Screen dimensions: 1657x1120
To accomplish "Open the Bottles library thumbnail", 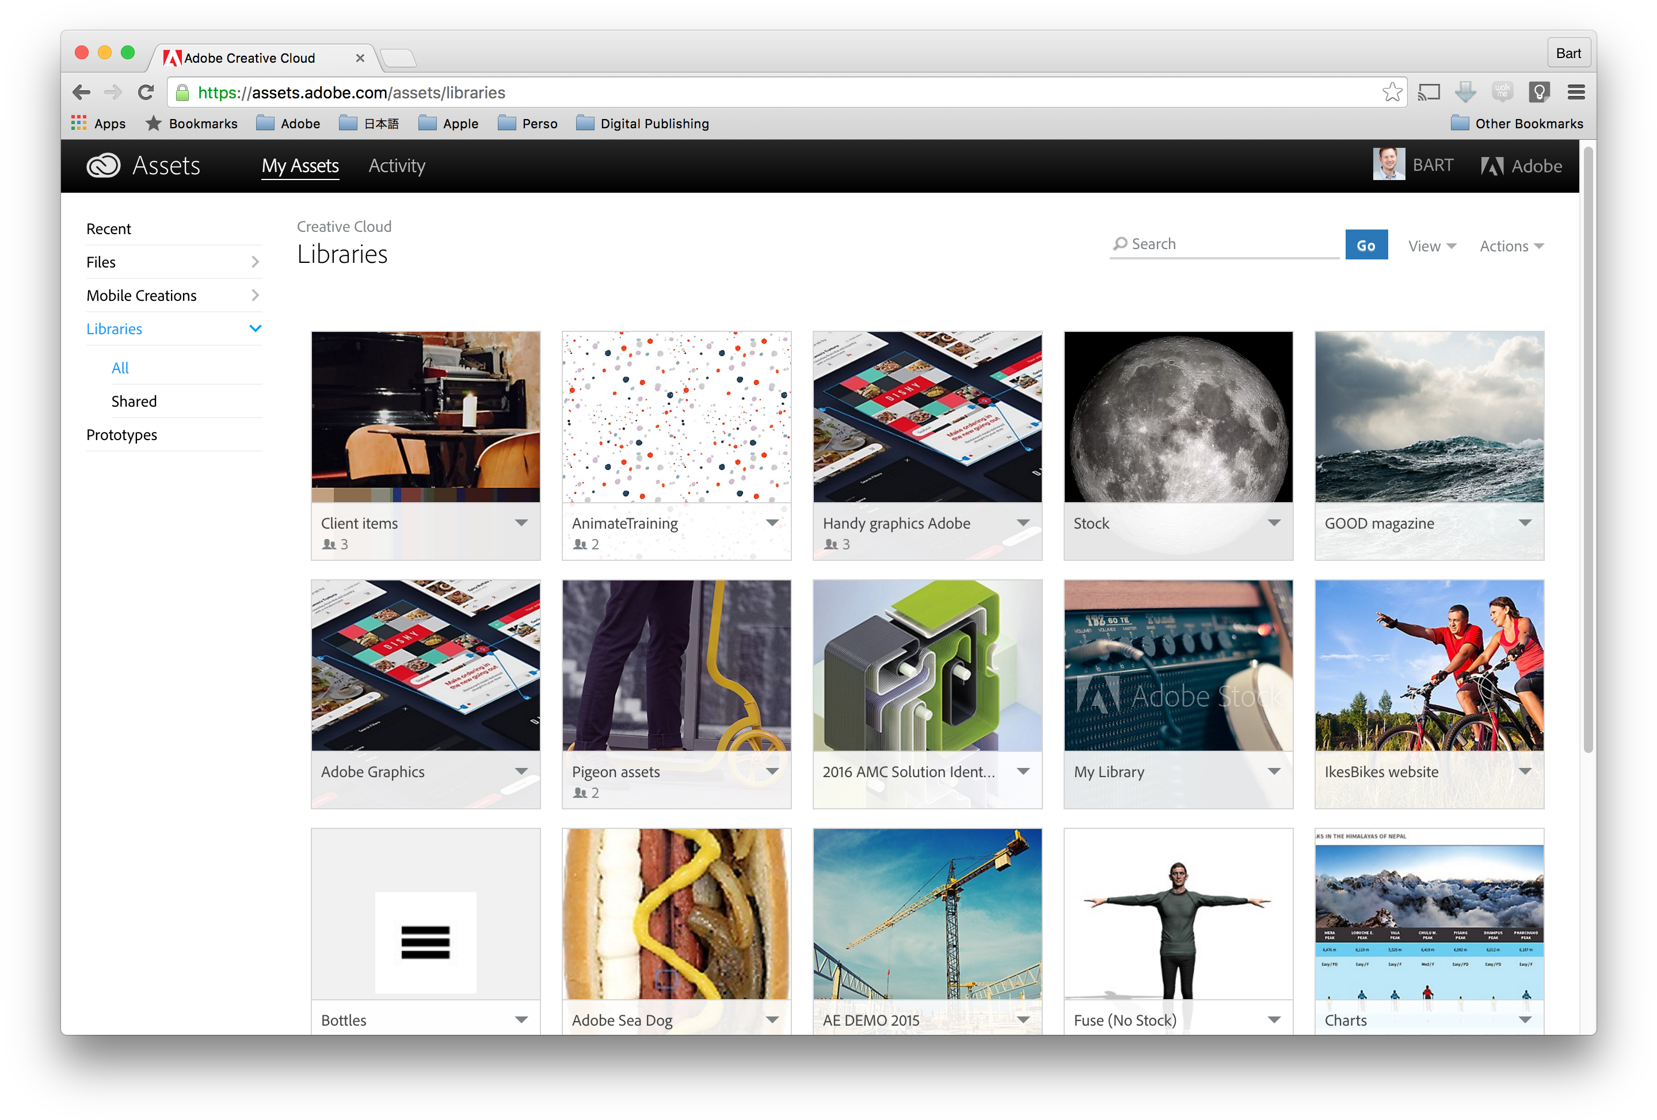I will click(426, 913).
